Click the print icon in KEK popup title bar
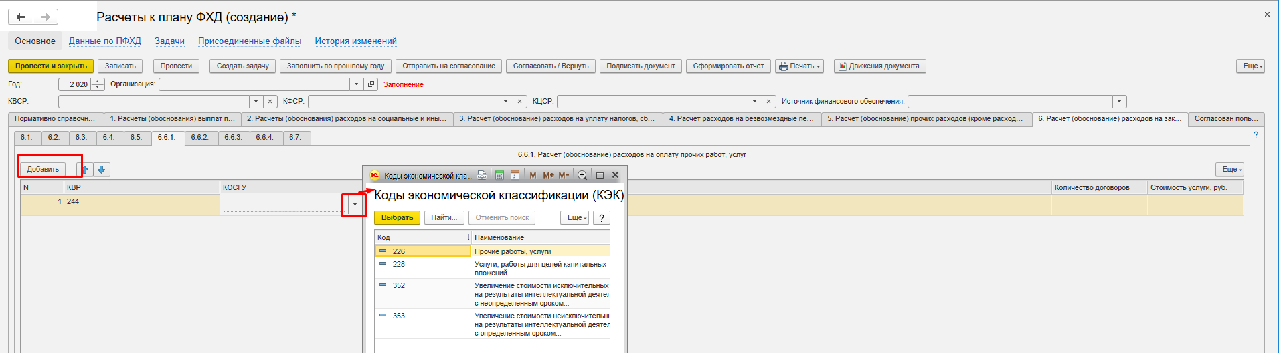The image size is (1279, 353). click(x=482, y=175)
